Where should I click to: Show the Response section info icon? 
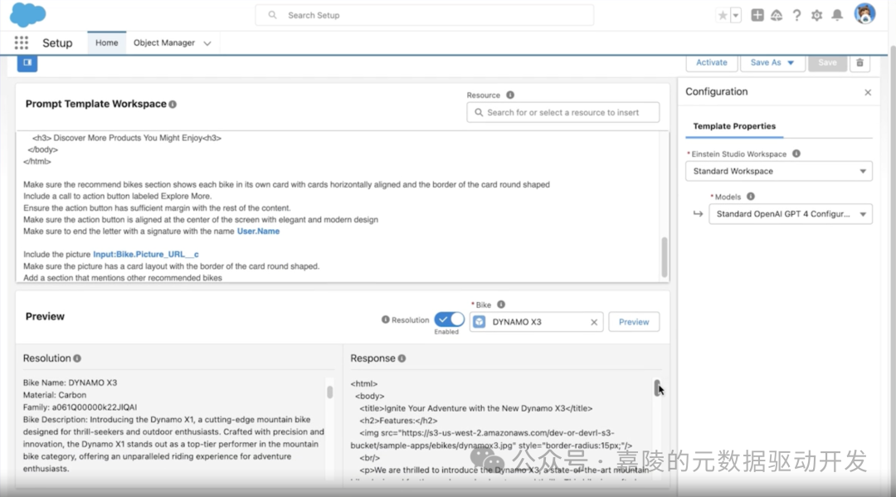click(402, 358)
